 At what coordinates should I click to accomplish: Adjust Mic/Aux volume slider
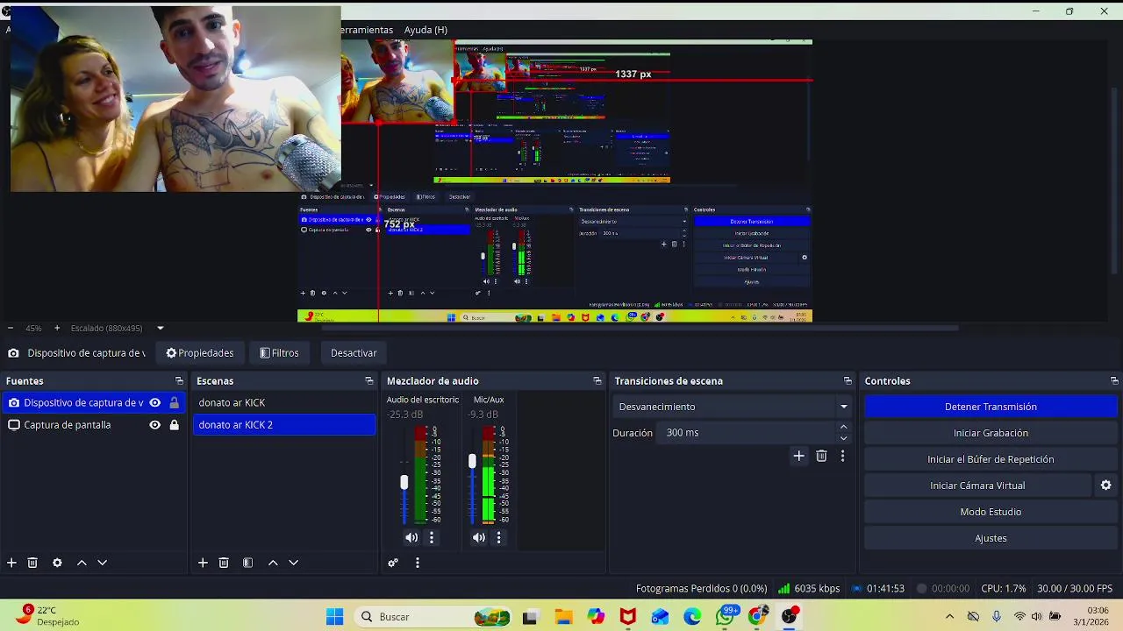472,461
